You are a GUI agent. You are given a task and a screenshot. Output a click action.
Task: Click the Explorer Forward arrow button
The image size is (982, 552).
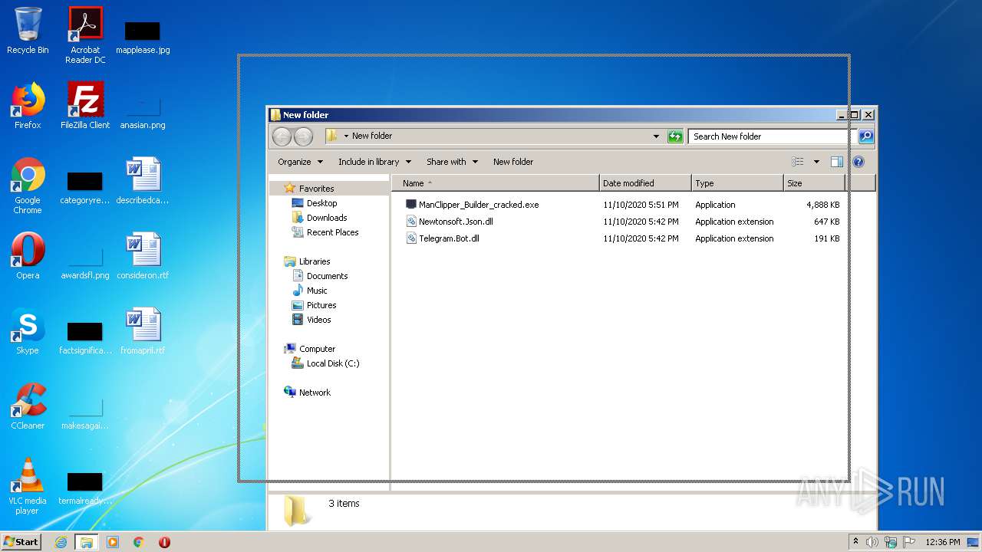304,136
